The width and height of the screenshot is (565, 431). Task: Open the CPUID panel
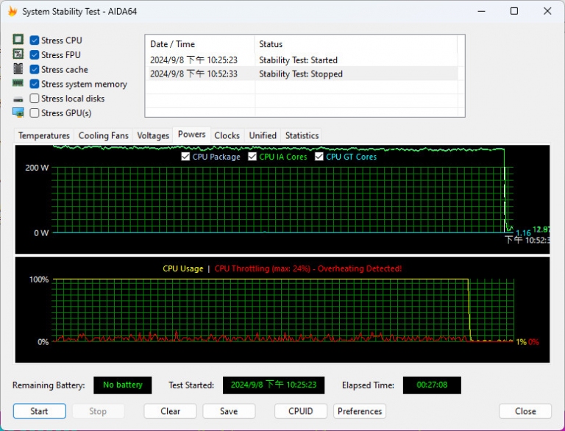(300, 411)
